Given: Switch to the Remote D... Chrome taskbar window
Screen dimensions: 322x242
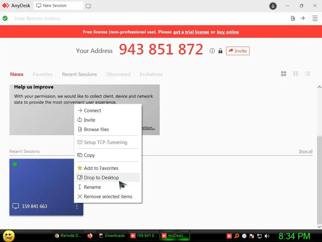Looking at the screenshot, I should coord(68,236).
